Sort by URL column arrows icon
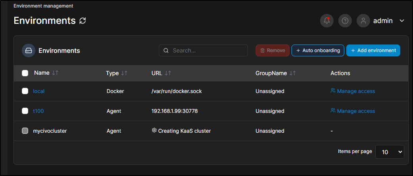413x176 pixels. click(x=168, y=73)
